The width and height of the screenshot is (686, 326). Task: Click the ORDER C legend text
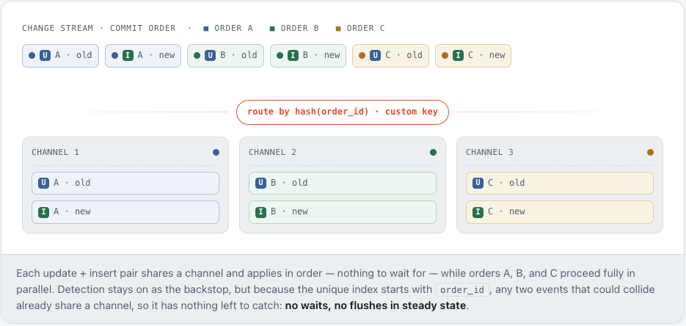pos(366,29)
